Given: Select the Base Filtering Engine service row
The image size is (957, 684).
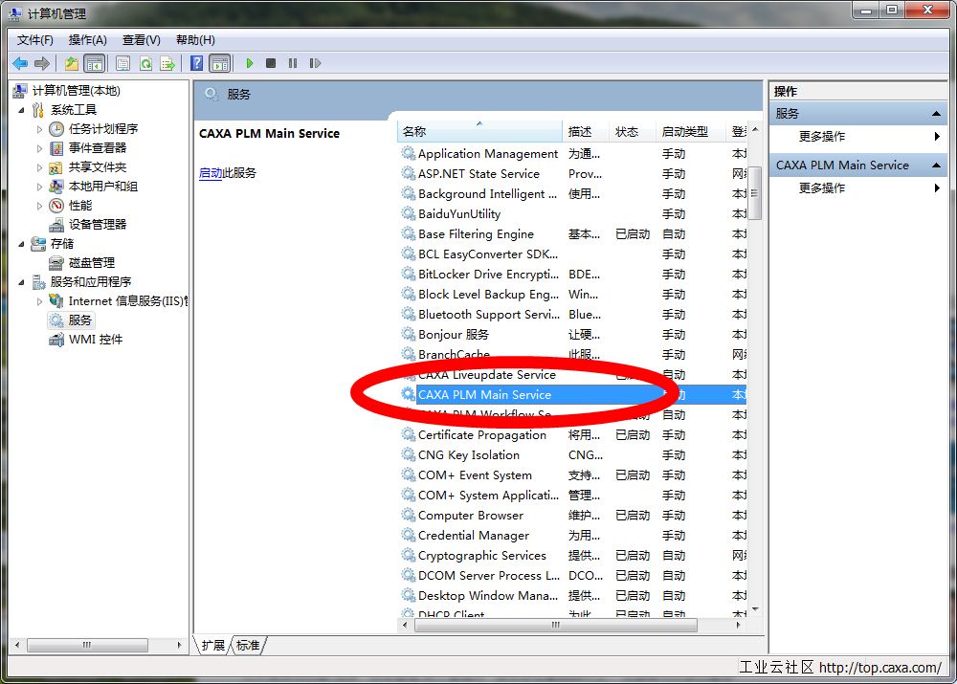Looking at the screenshot, I should pos(476,234).
